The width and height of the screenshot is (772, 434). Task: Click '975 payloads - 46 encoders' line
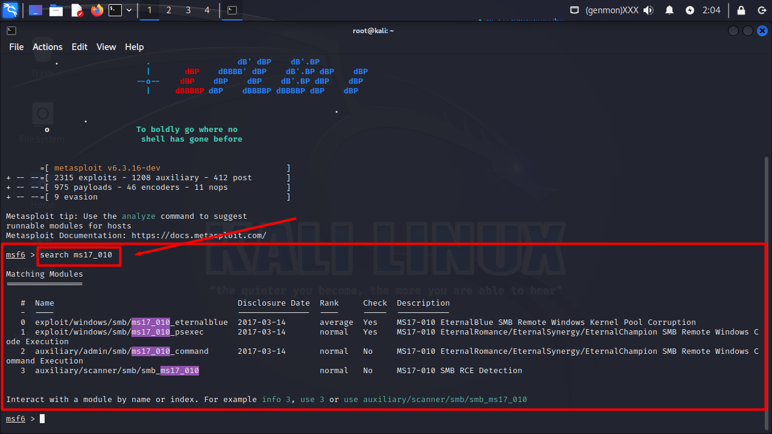(x=141, y=187)
